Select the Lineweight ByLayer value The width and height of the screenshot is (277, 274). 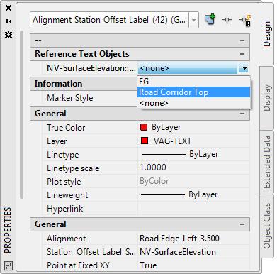coord(193,194)
